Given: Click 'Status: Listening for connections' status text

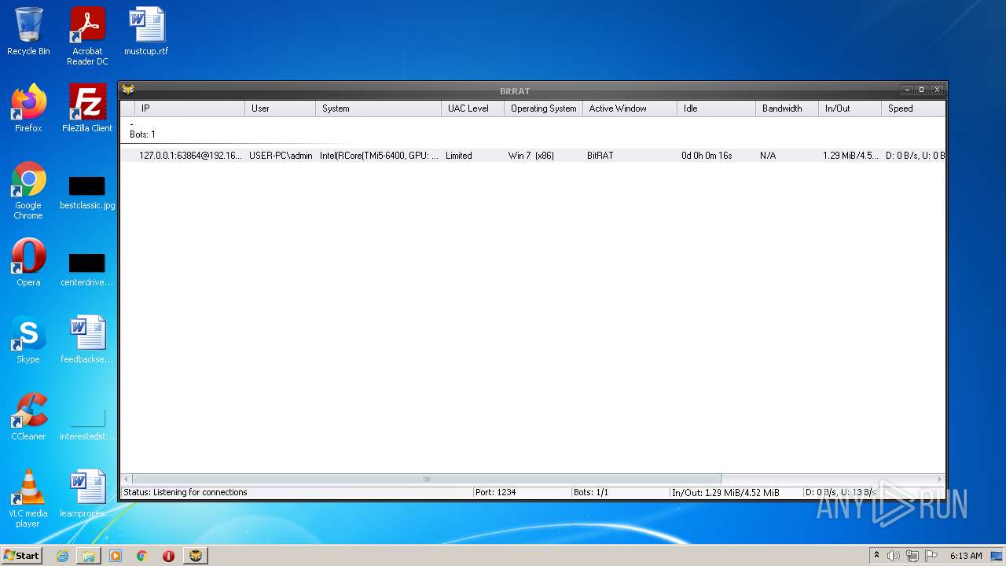Looking at the screenshot, I should [185, 492].
